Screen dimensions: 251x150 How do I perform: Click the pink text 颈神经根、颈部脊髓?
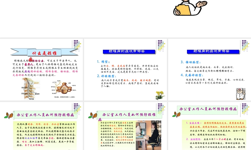click(x=44, y=71)
